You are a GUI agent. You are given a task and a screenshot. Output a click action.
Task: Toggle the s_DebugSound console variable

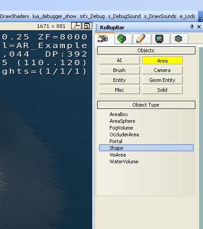click(124, 16)
